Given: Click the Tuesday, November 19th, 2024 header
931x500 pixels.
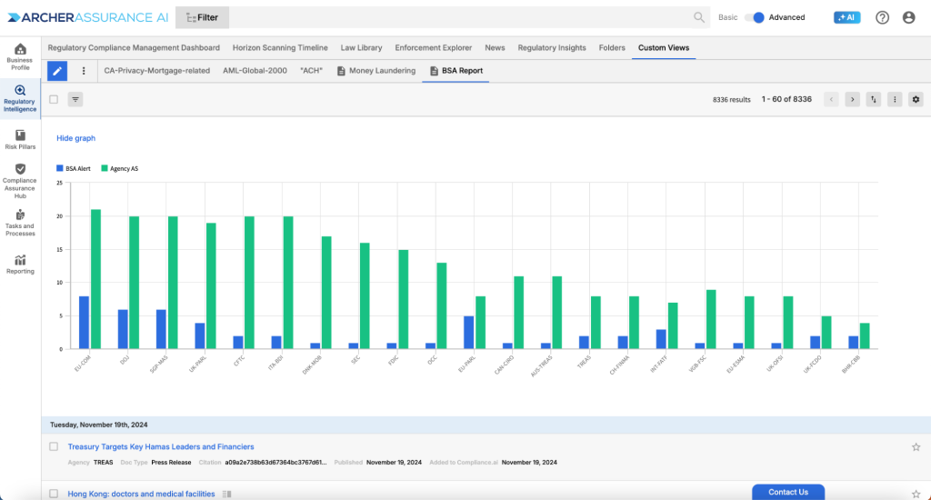Looking at the screenshot, I should (98, 425).
